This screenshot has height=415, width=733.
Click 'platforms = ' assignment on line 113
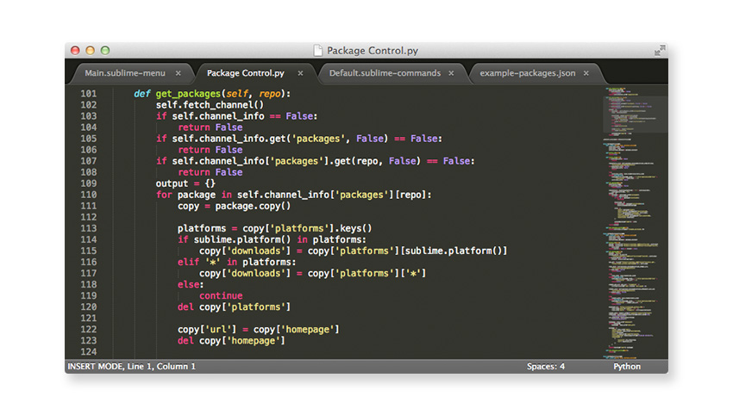click(x=208, y=229)
